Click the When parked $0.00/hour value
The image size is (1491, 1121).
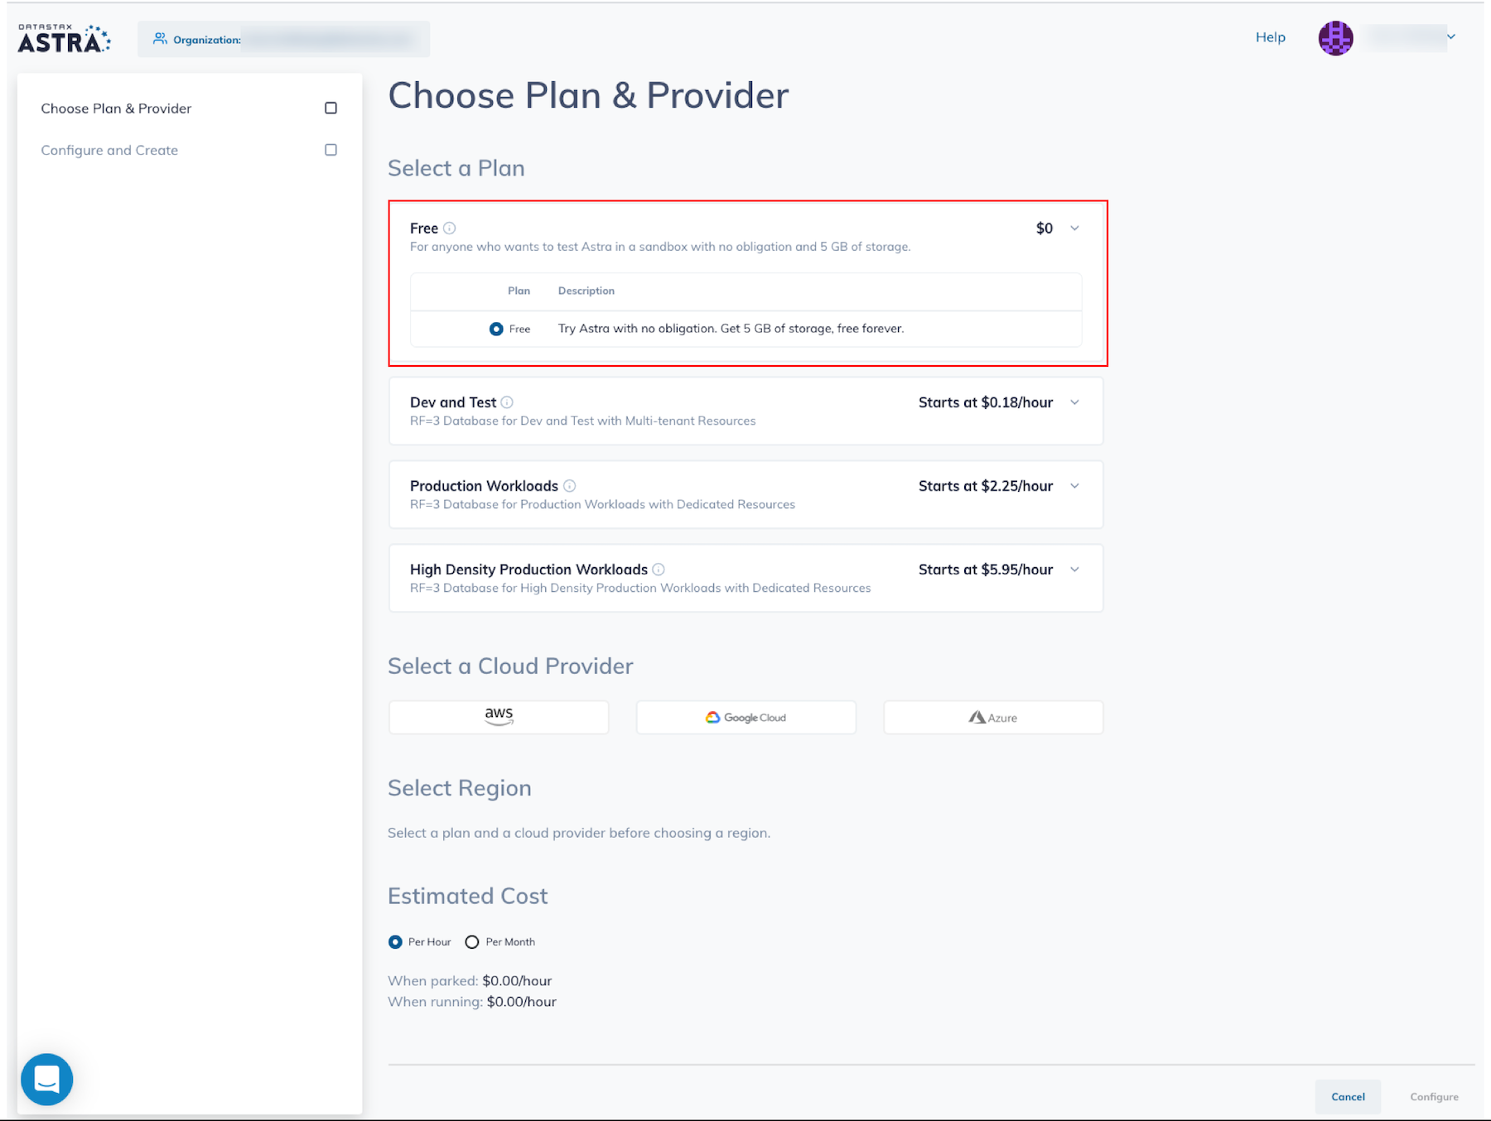517,981
